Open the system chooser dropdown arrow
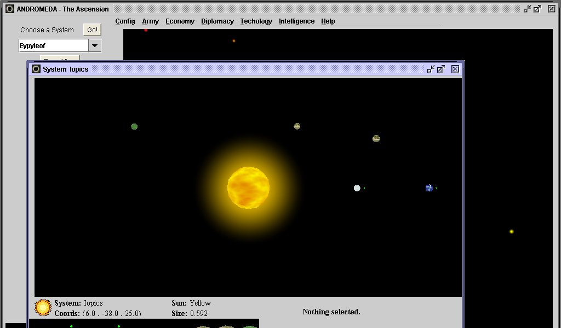This screenshot has height=328, width=561. 95,46
